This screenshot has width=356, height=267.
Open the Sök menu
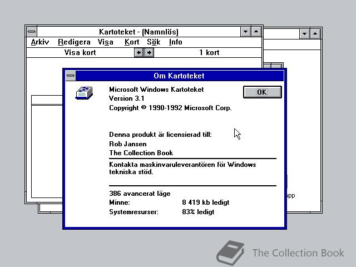click(x=154, y=42)
